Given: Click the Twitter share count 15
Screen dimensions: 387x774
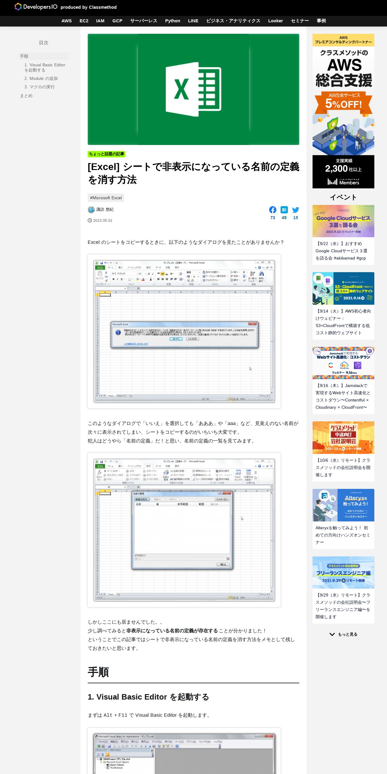Looking at the screenshot, I should coord(296,218).
